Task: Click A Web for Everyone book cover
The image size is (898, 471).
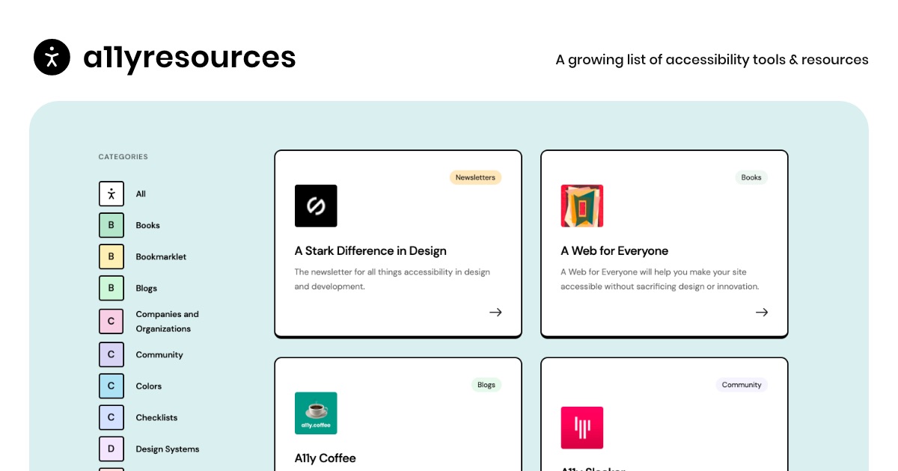Action: click(582, 206)
